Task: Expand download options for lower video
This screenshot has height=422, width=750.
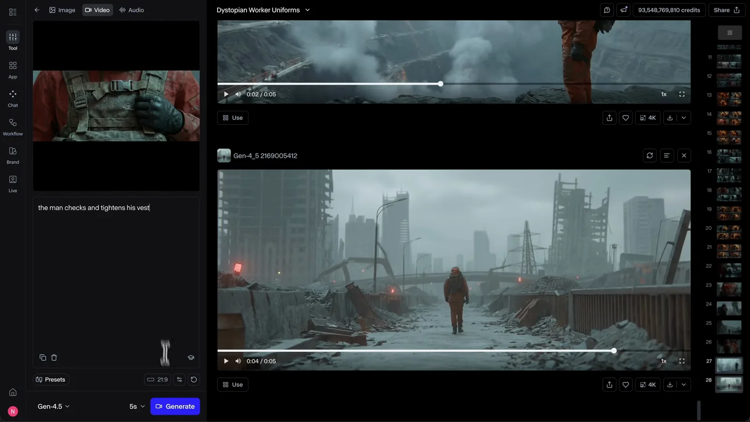Action: [x=684, y=384]
